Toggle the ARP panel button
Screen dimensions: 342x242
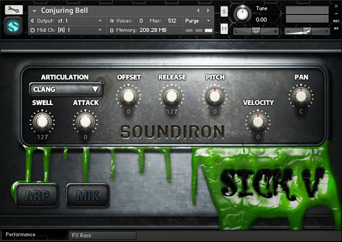[x=36, y=195]
